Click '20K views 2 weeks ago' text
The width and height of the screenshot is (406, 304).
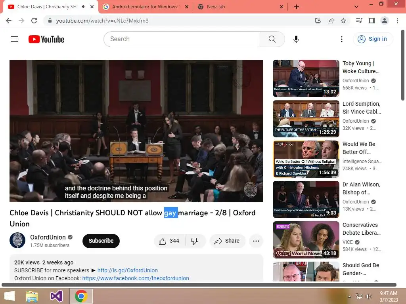click(x=44, y=262)
